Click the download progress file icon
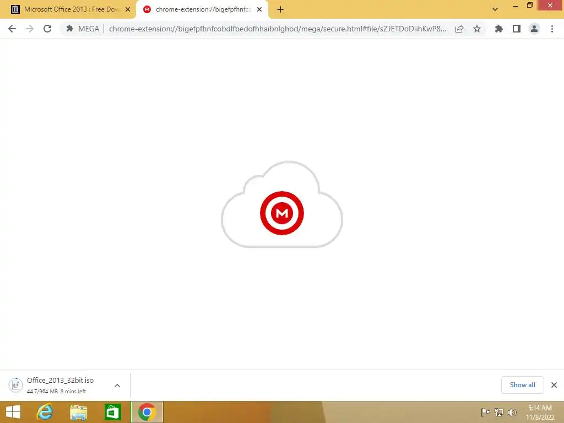This screenshot has height=423, width=564. tap(16, 385)
